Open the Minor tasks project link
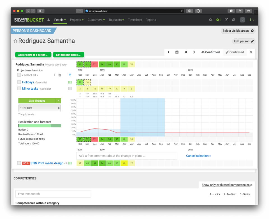Viewport: 269px width, 219px height. pyautogui.click(x=30, y=88)
